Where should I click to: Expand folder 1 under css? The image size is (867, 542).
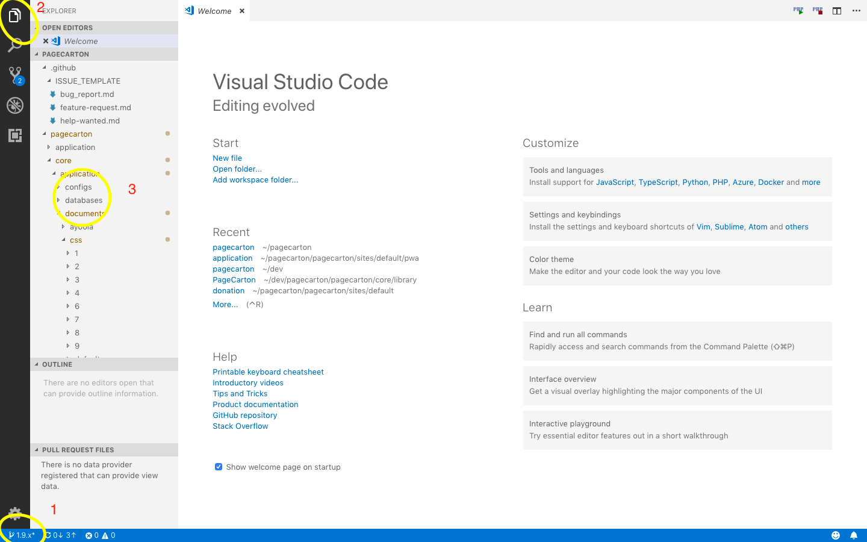tap(76, 253)
